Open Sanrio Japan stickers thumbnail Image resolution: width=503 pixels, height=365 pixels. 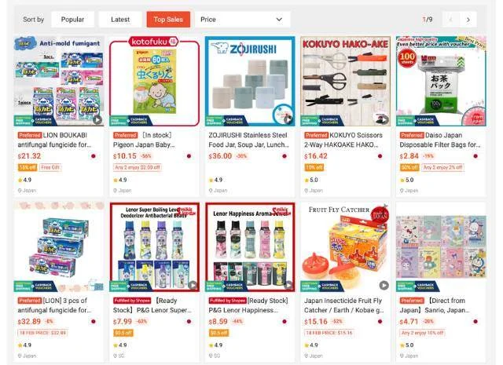click(441, 246)
